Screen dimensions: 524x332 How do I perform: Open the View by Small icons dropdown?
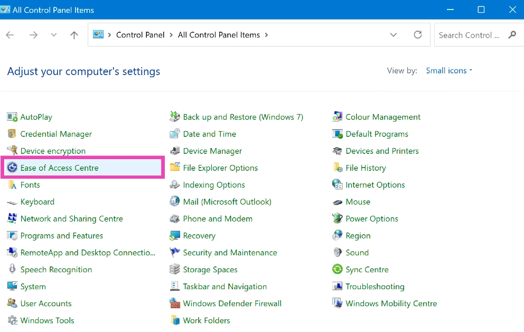coord(449,71)
